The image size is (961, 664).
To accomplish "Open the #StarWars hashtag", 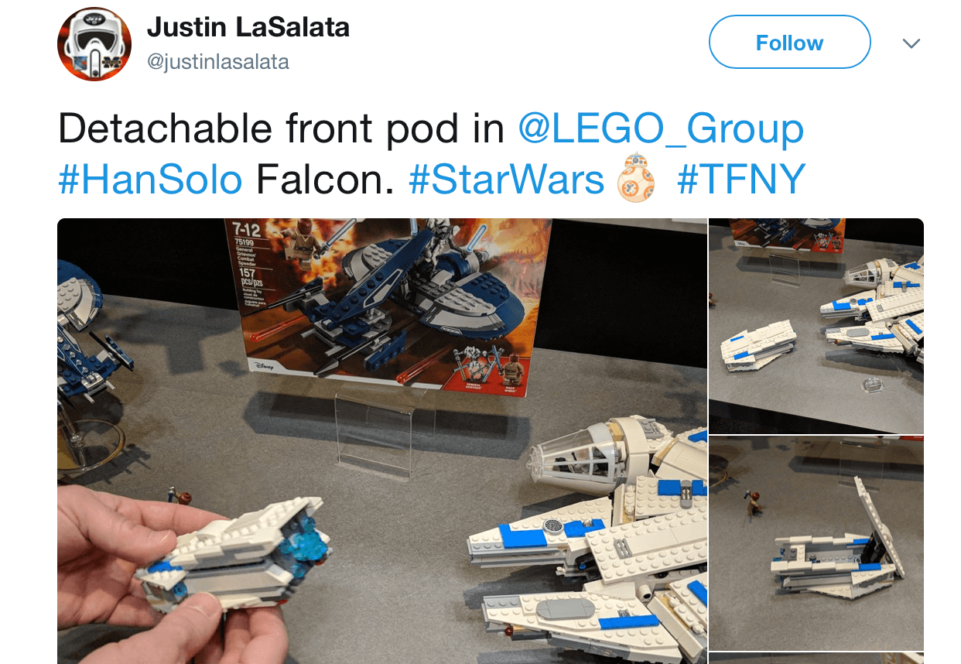I will coord(506,180).
